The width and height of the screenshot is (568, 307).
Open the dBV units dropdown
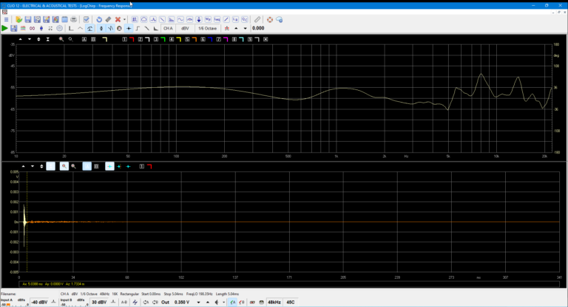point(186,28)
